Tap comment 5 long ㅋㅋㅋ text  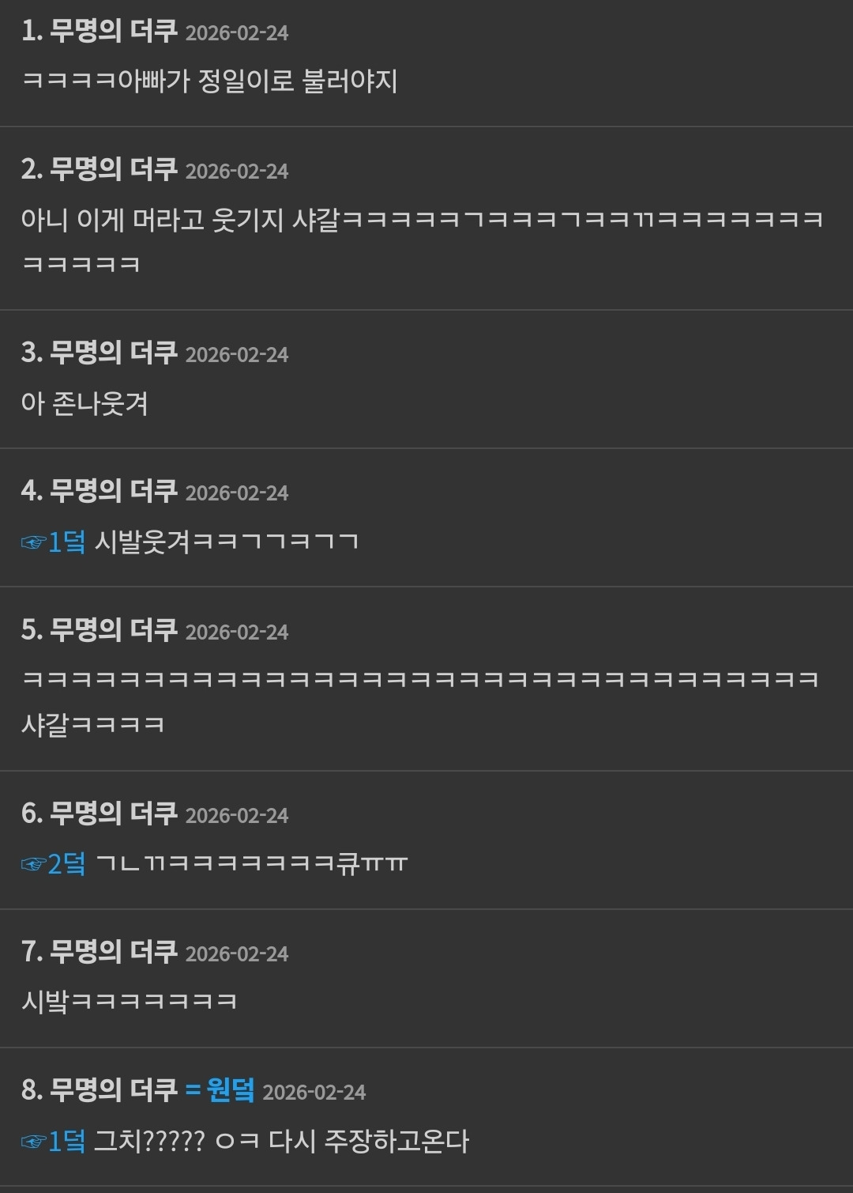click(420, 701)
